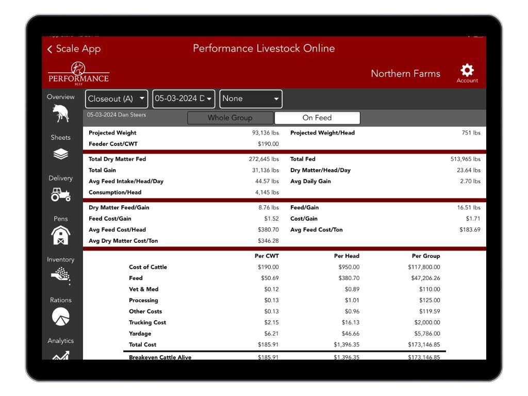Click Consumption/Head value 4,145 lbs
The width and height of the screenshot is (528, 396).
(x=267, y=192)
